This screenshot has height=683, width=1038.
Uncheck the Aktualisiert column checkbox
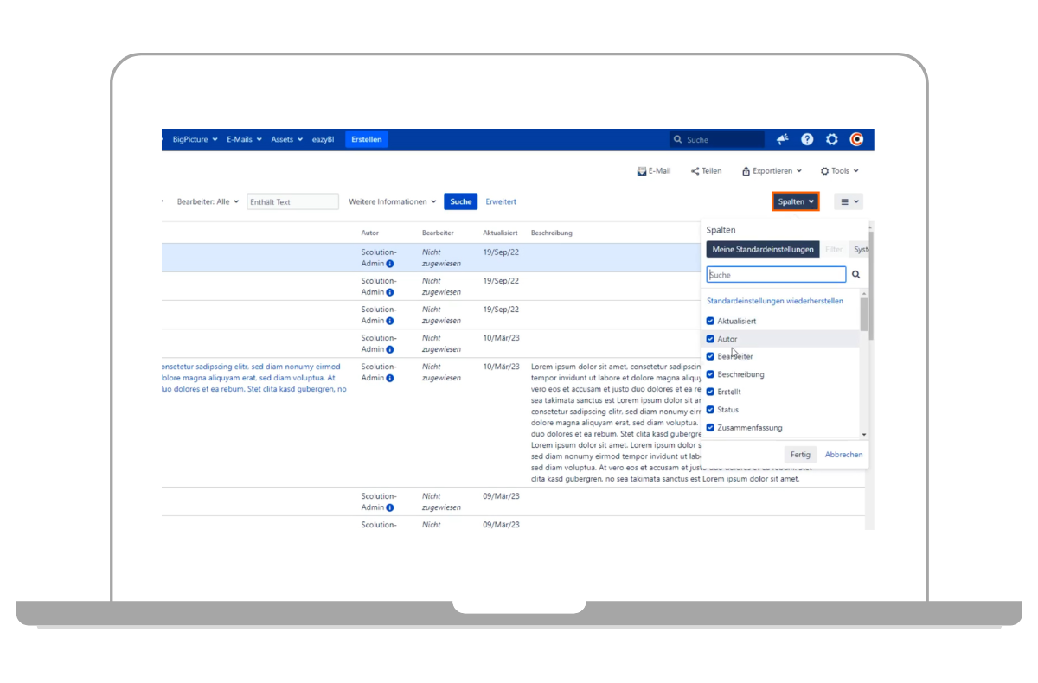pos(711,322)
